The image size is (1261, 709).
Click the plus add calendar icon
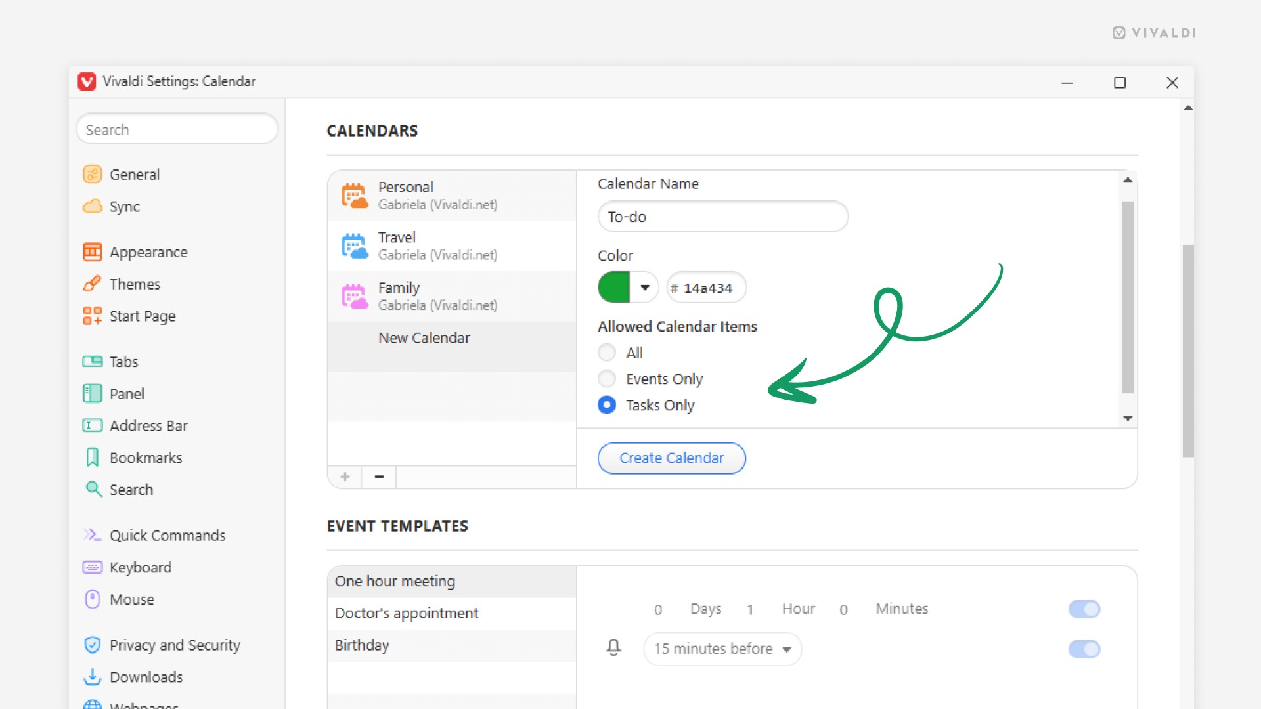(x=345, y=477)
